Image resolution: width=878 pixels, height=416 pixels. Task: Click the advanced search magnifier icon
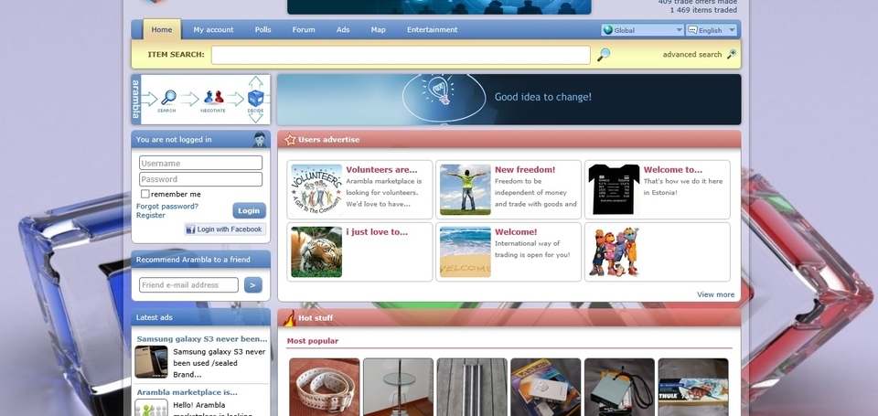732,54
